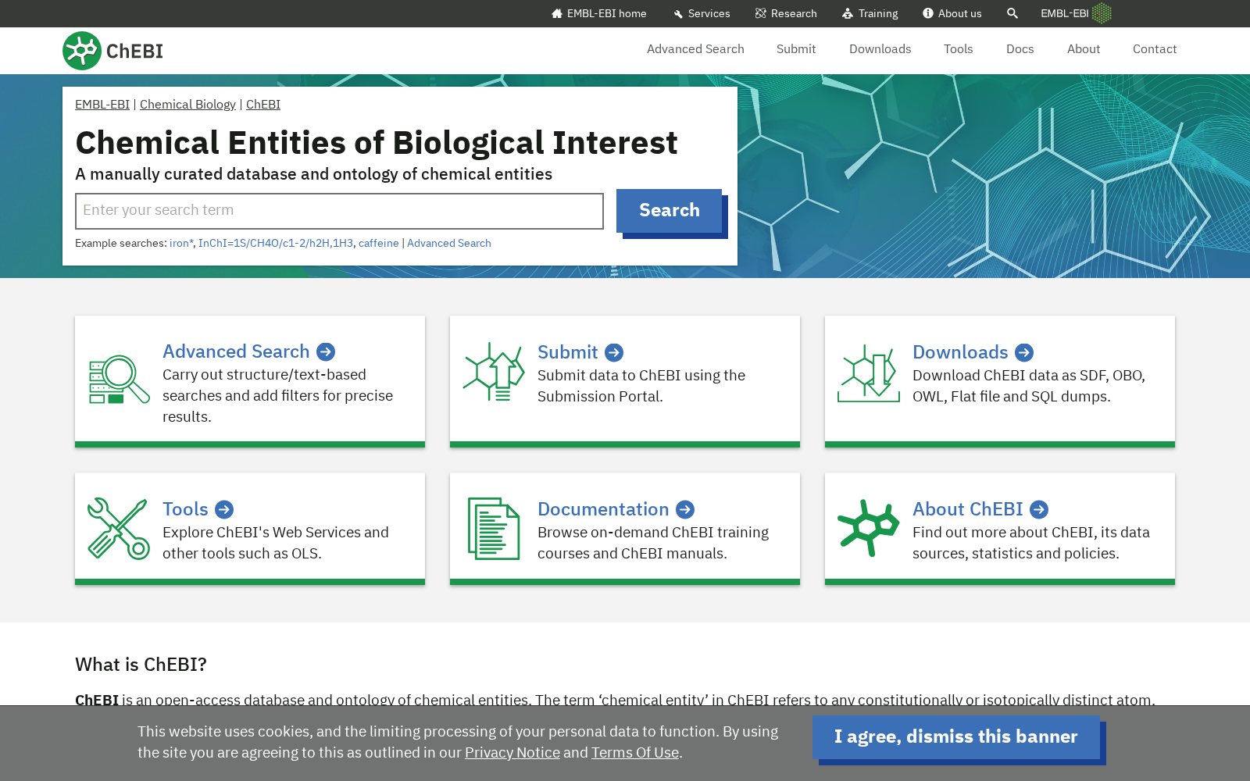
Task: Click the Submit card molecule upload illustration
Action: [494, 372]
